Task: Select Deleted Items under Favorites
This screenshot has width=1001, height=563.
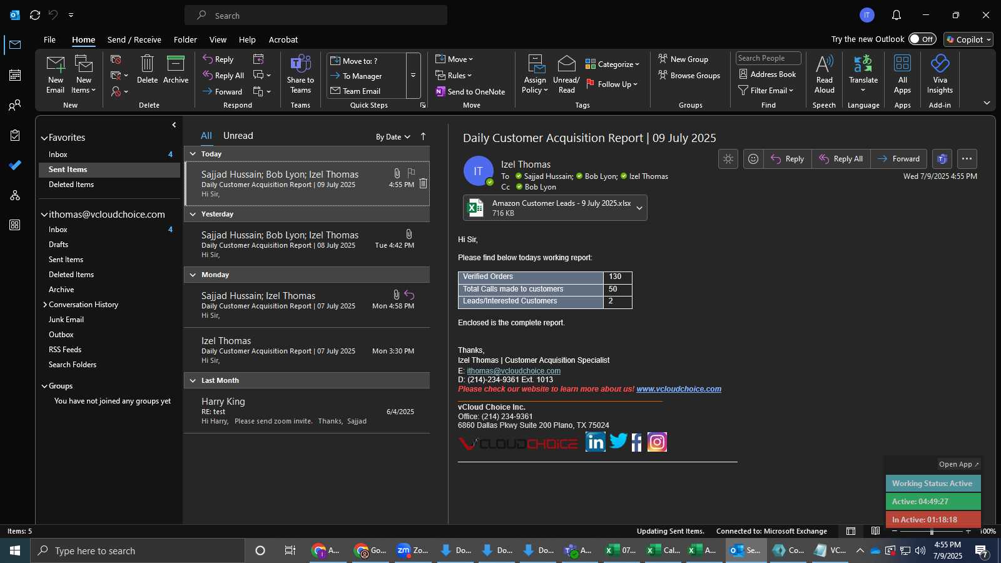Action: [71, 185]
